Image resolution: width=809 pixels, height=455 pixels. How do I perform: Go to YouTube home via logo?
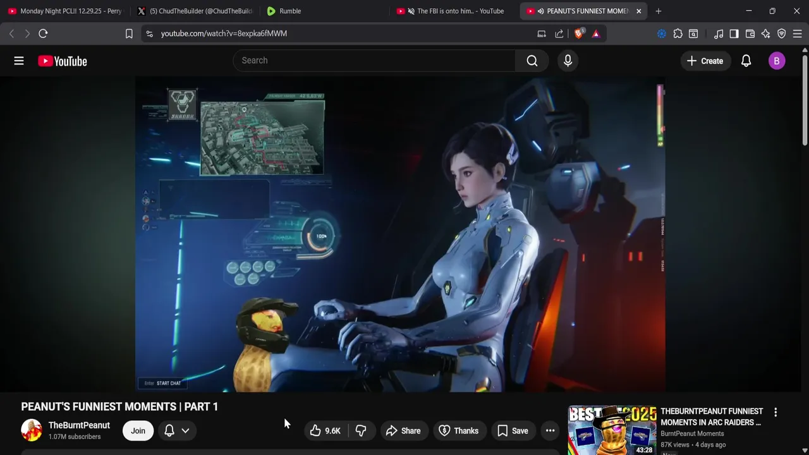[63, 61]
